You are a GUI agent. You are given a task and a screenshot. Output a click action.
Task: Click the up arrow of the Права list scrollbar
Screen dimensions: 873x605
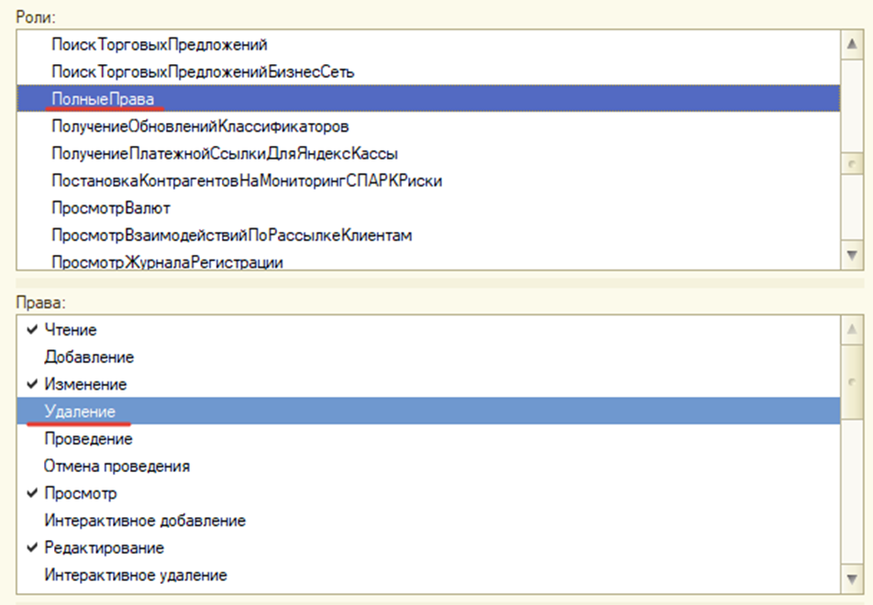tap(852, 328)
